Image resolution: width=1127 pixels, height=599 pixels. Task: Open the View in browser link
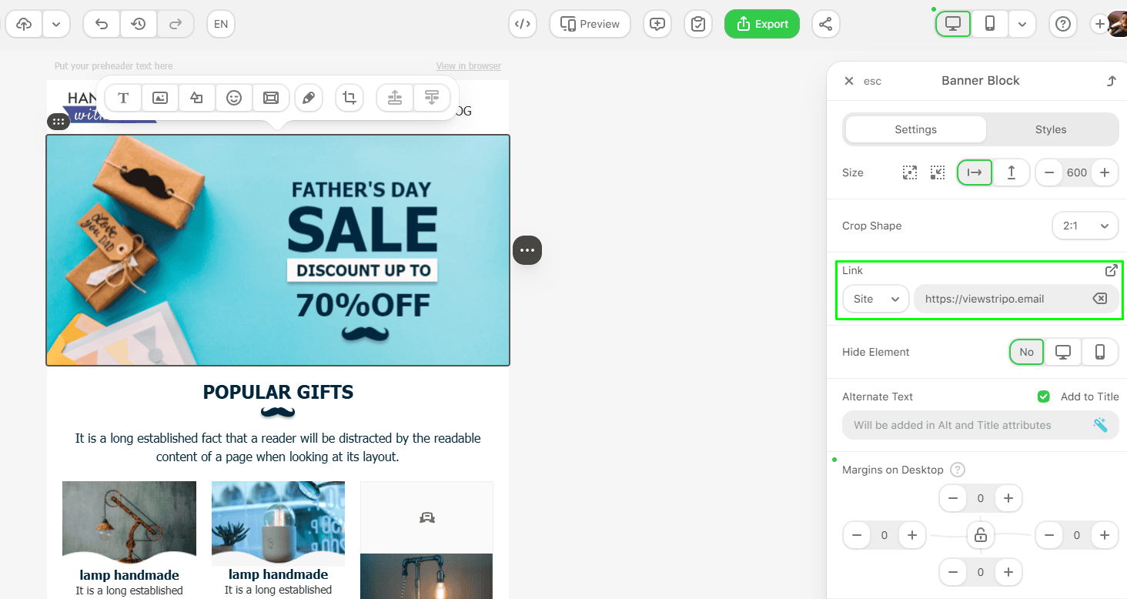pyautogui.click(x=468, y=66)
